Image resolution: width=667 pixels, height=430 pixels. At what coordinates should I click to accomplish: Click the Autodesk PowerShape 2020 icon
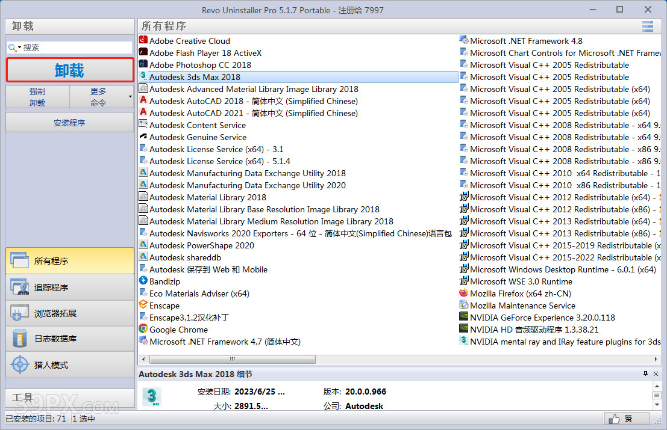tap(143, 245)
